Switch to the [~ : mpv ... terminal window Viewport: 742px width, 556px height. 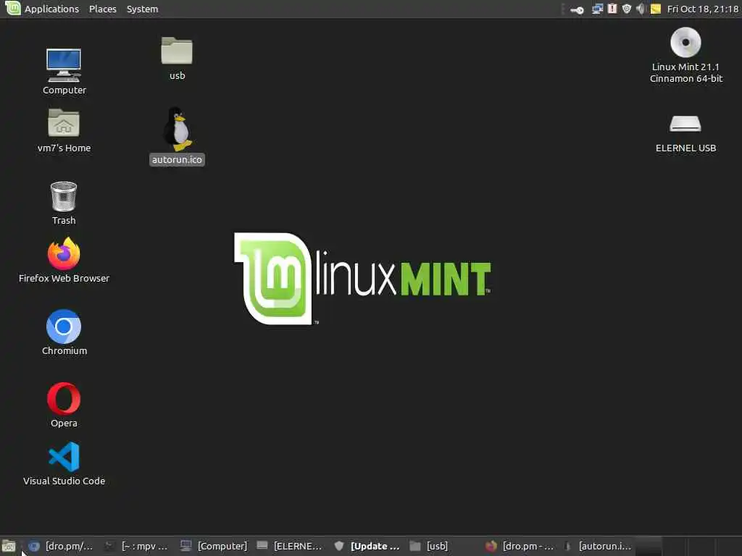tap(136, 546)
